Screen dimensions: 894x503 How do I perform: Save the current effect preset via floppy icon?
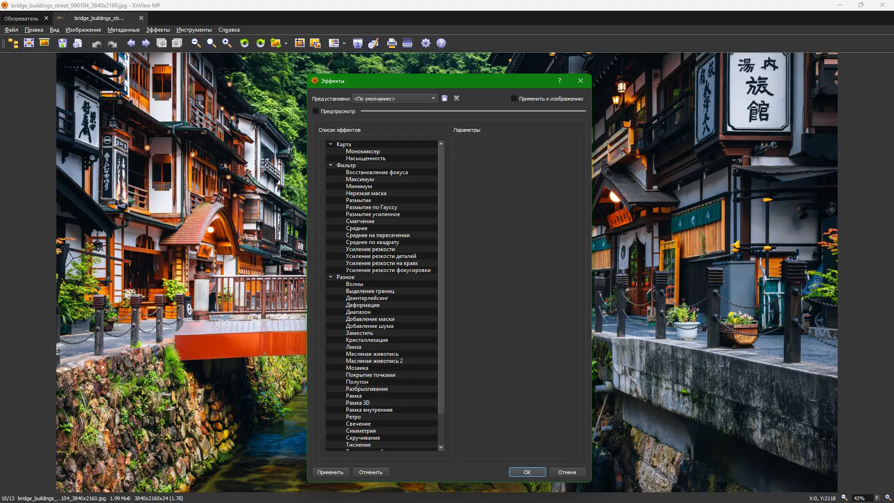[x=444, y=98]
